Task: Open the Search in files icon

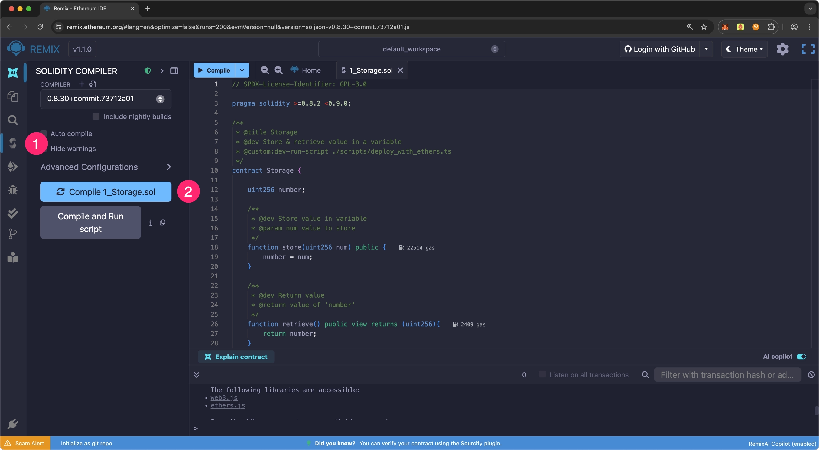Action: pyautogui.click(x=13, y=120)
